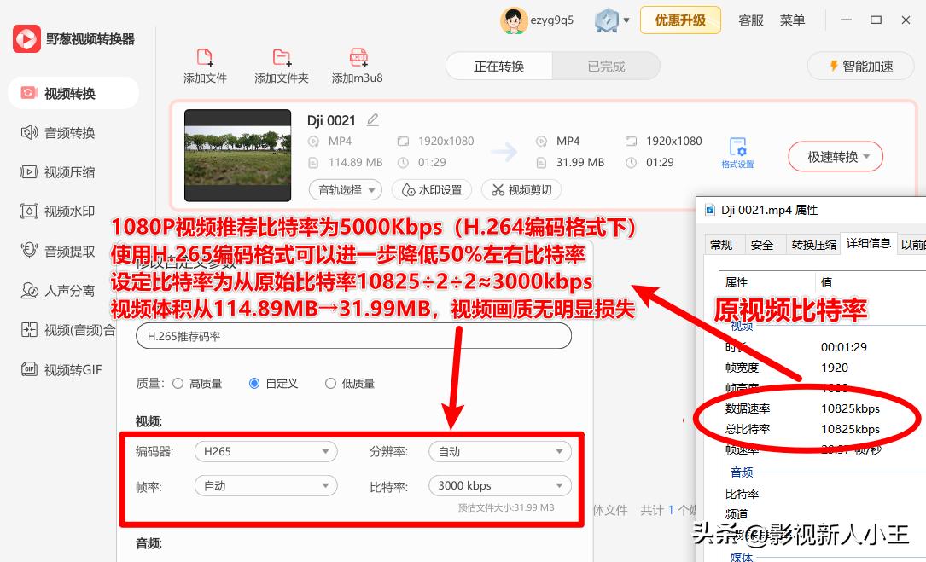926x562 pixels.
Task: Click the Dji 0021 video thumbnail
Action: 237,155
